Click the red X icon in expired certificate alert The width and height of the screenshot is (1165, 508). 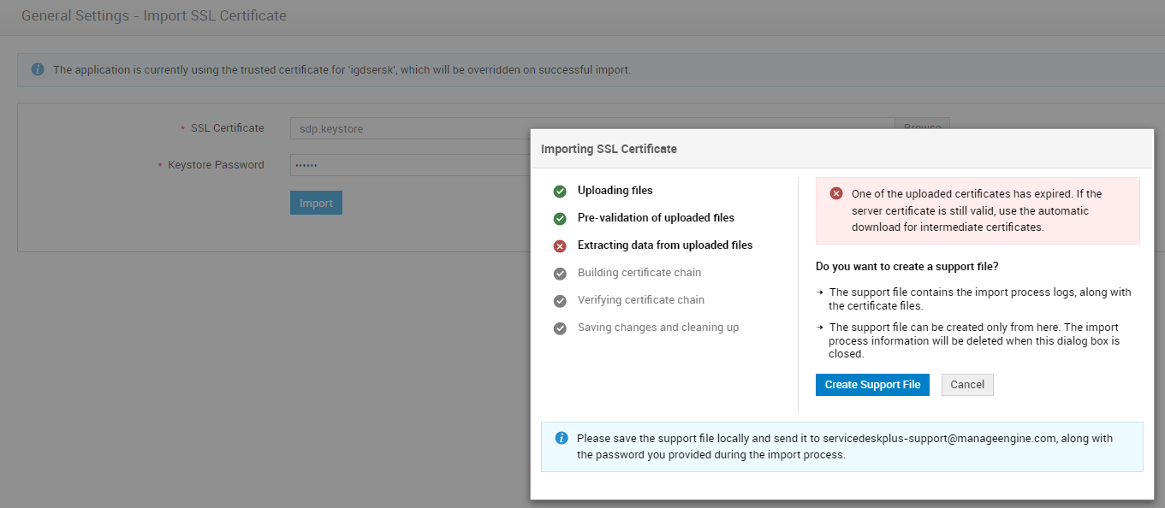[x=836, y=194]
